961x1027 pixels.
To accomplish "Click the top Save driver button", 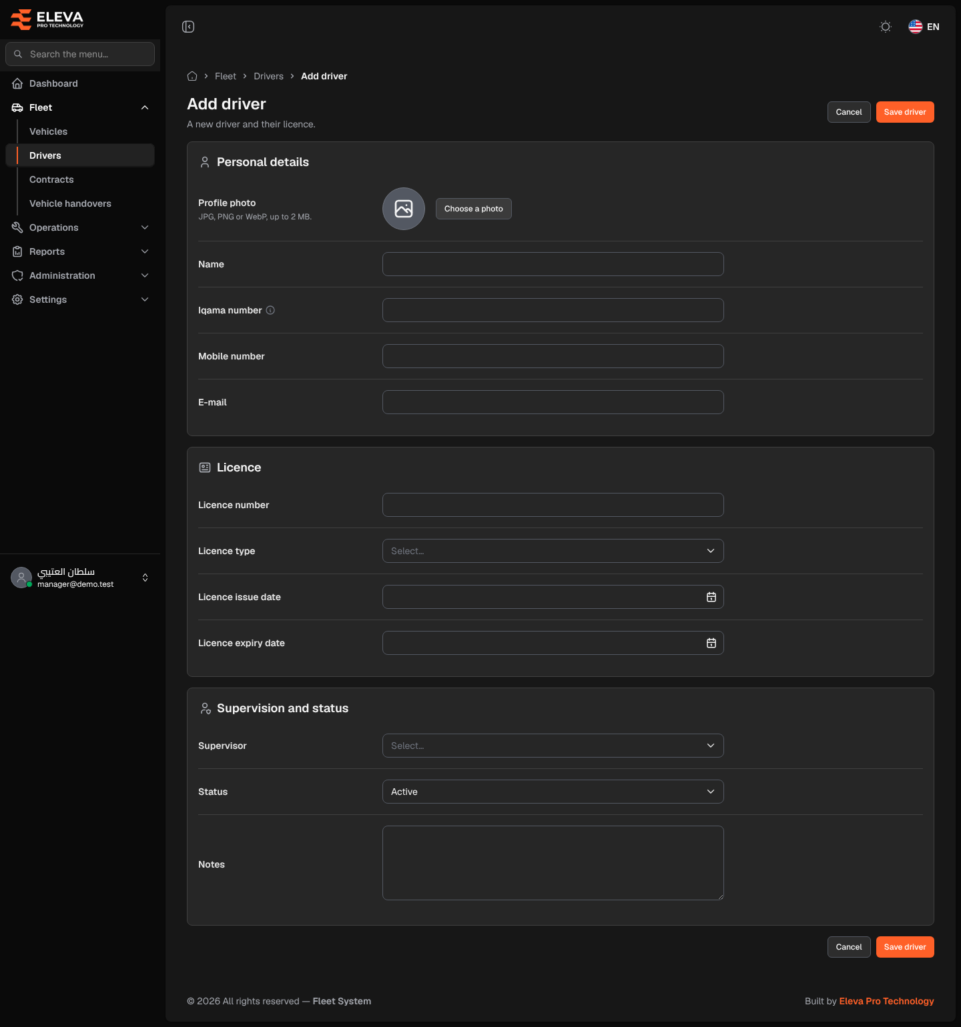I will [x=905, y=112].
